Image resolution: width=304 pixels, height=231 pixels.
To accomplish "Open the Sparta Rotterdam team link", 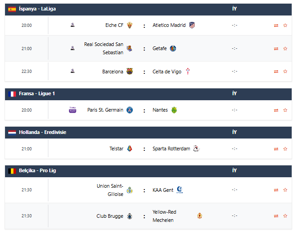I will click(171, 149).
